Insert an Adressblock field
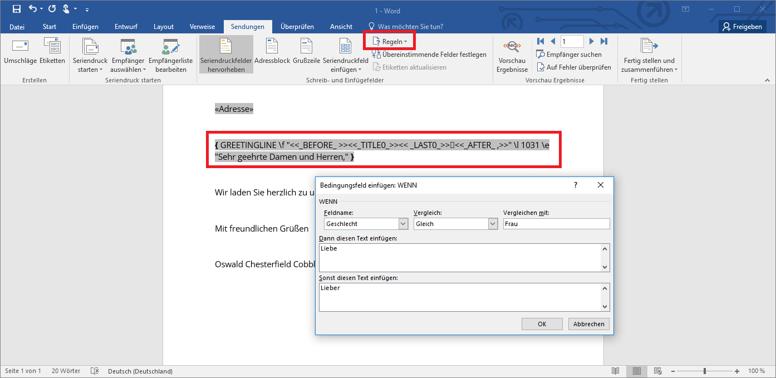 (x=272, y=52)
